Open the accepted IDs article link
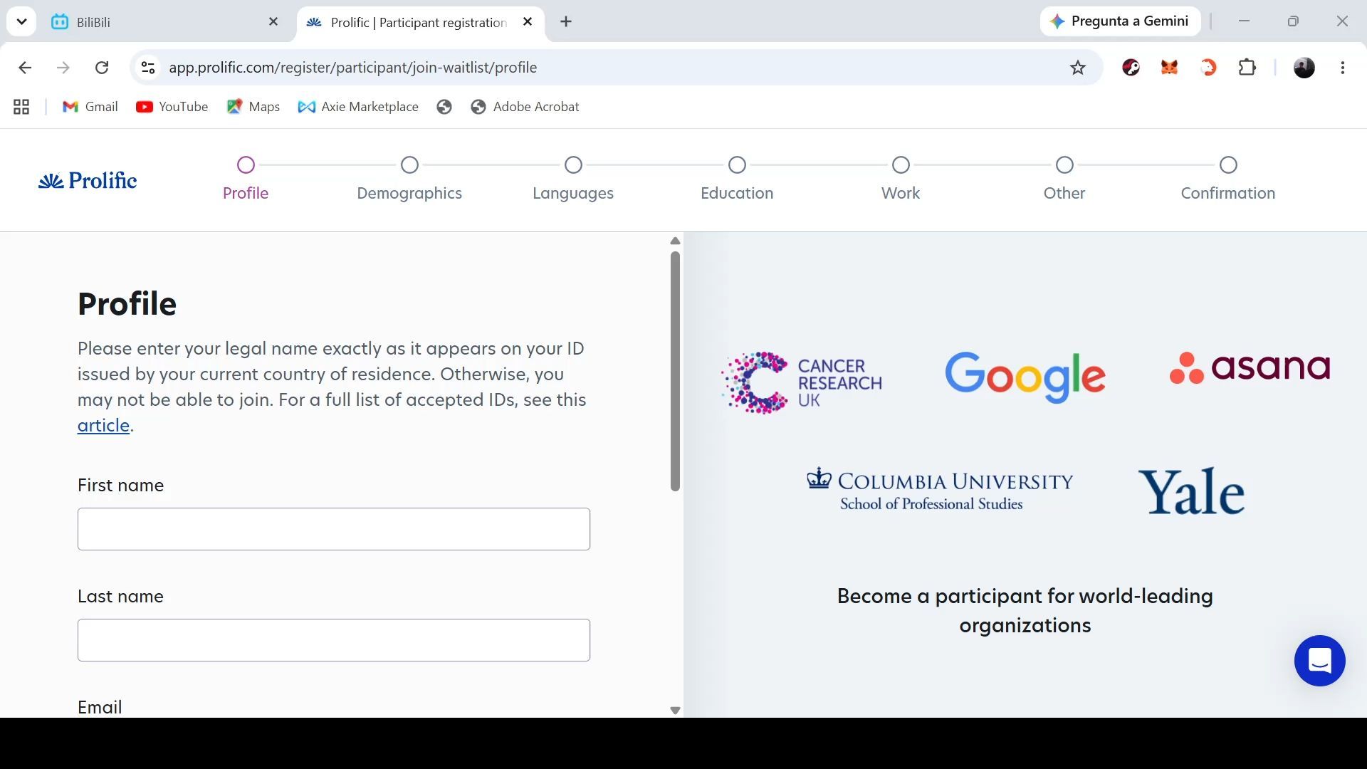The image size is (1367, 769). tap(103, 426)
